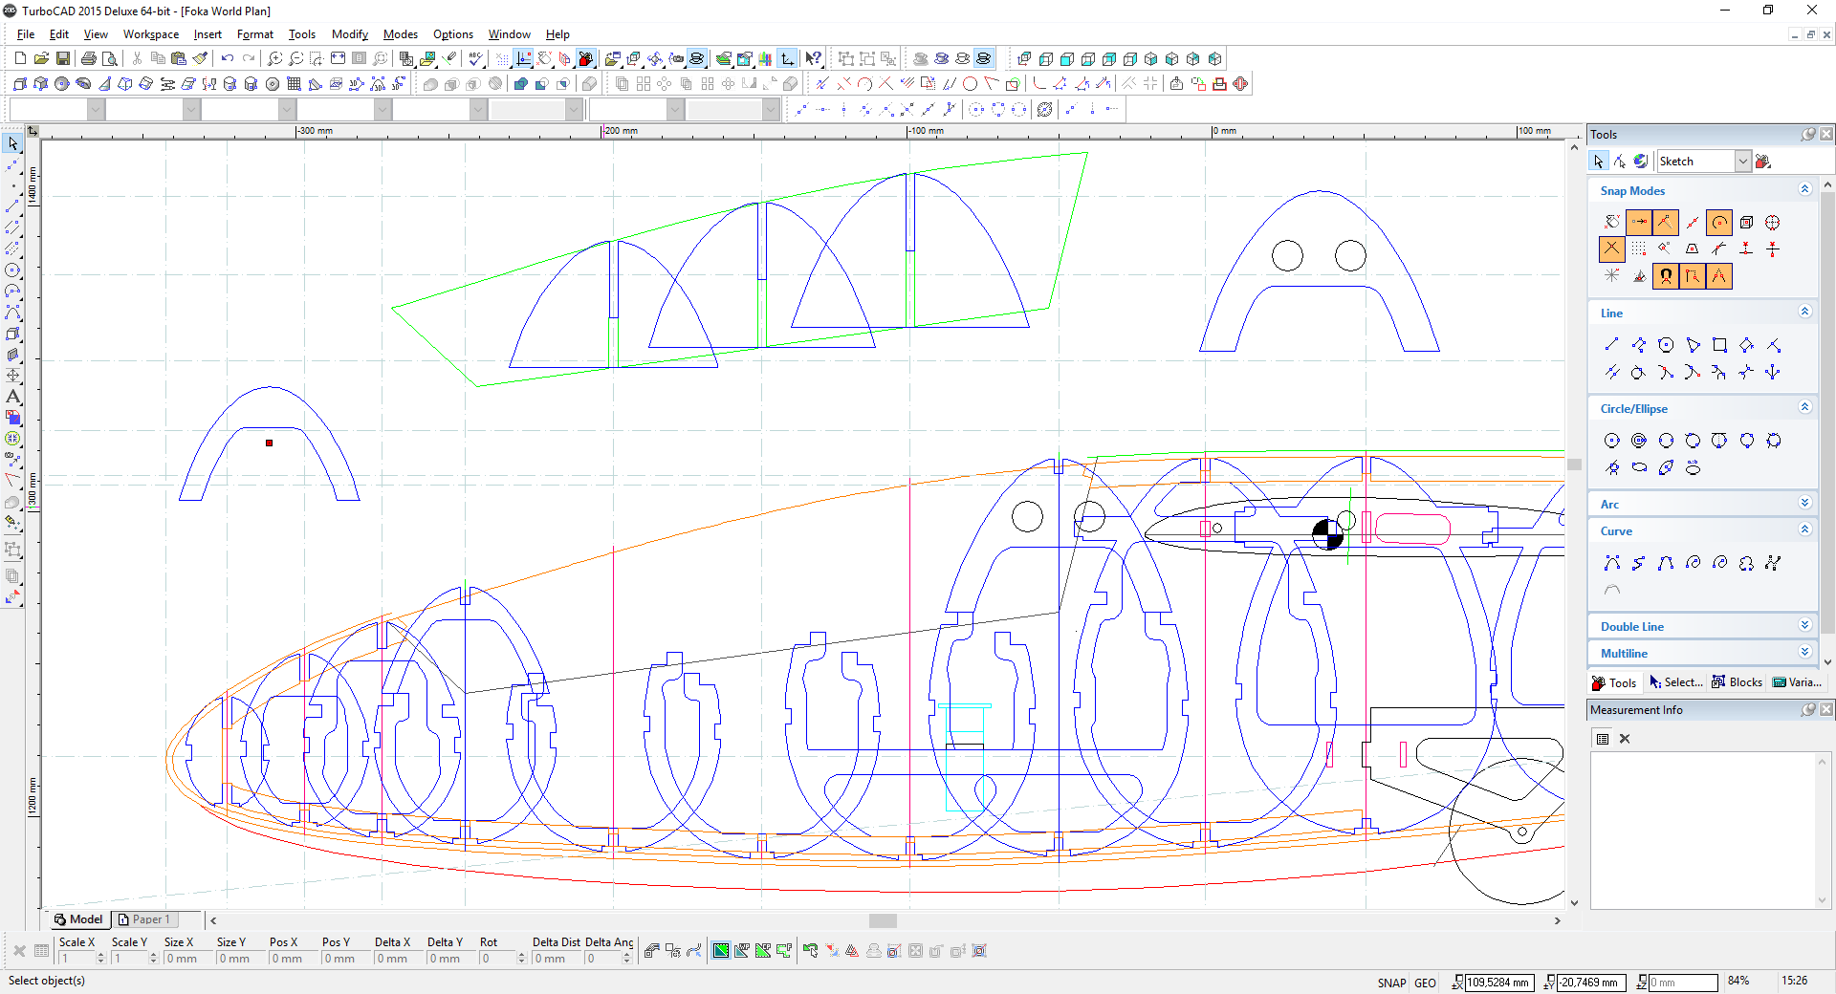Image resolution: width=1836 pixels, height=994 pixels.
Task: Expand the Arc tools section
Action: tap(1804, 504)
